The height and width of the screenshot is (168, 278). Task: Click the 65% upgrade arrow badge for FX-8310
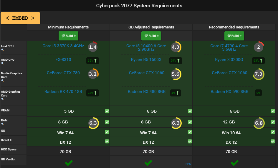tap(92, 61)
